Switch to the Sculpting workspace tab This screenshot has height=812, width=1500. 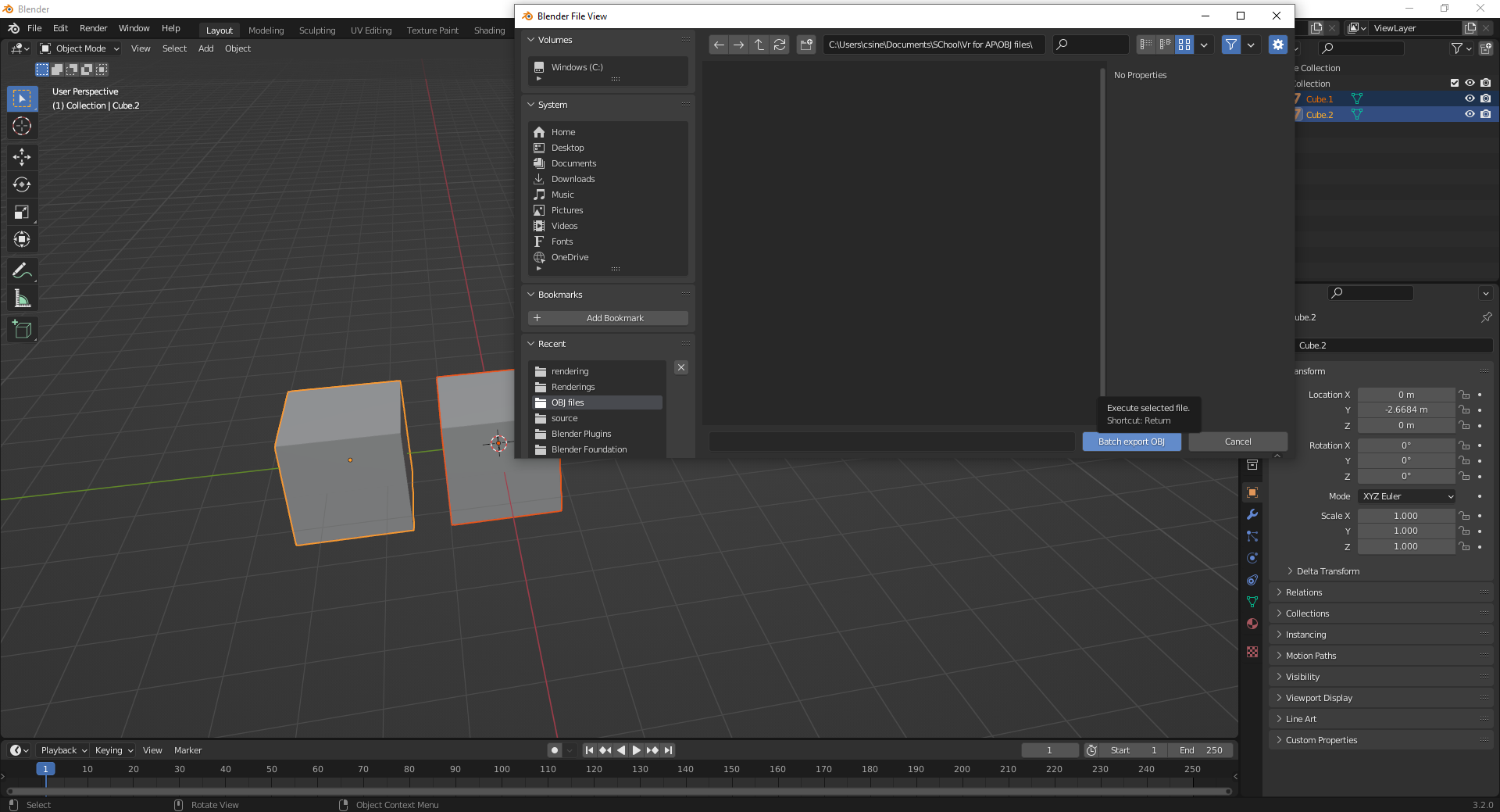tap(317, 30)
